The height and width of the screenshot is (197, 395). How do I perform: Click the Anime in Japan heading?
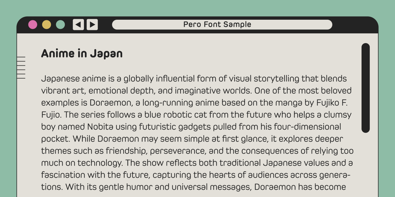[82, 54]
